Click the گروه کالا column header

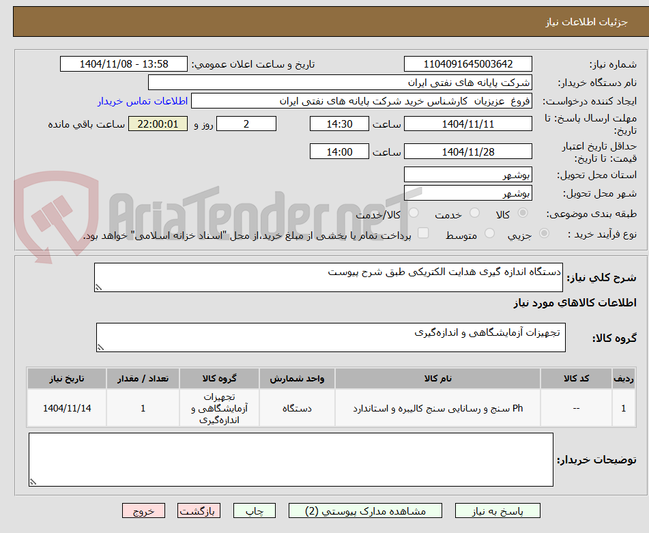click(219, 378)
